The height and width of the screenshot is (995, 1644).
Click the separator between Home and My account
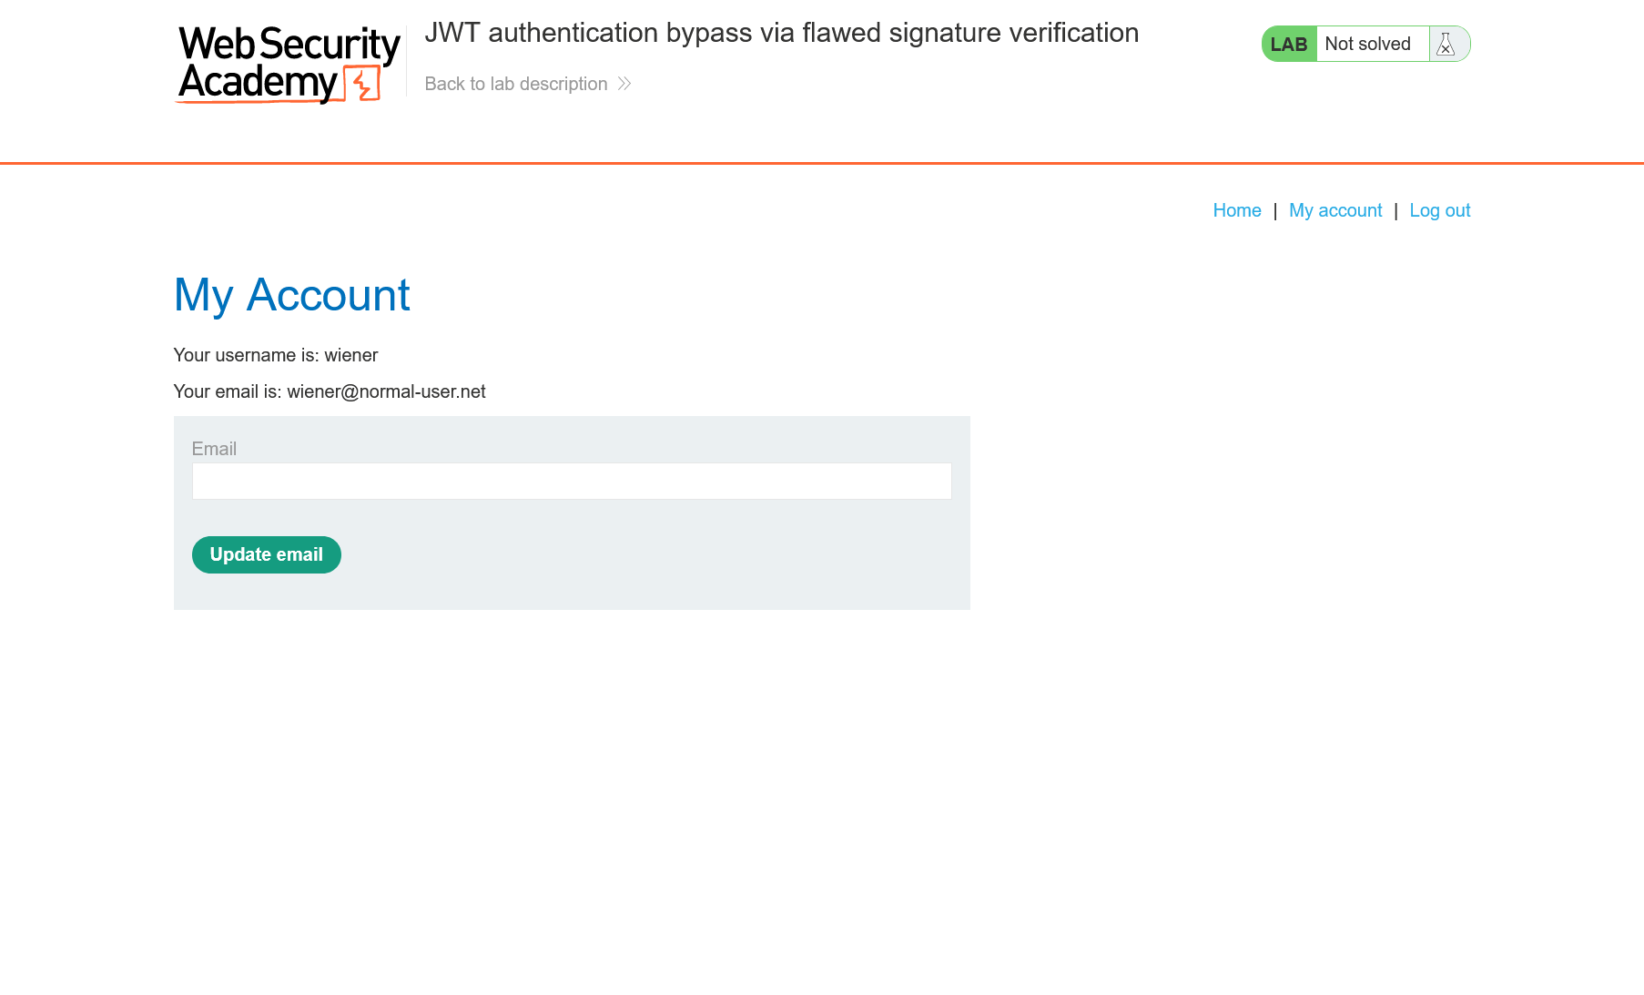point(1275,210)
